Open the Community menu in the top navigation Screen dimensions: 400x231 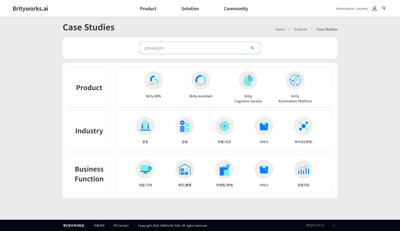pos(236,9)
